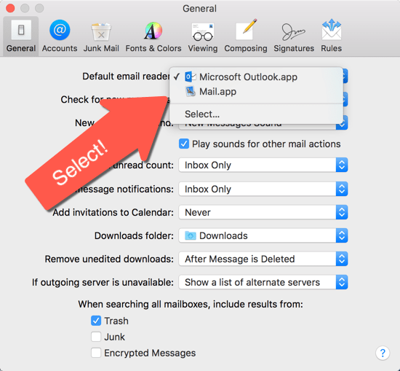Open the Viewing glasses icon
The height and width of the screenshot is (371, 400).
[203, 31]
